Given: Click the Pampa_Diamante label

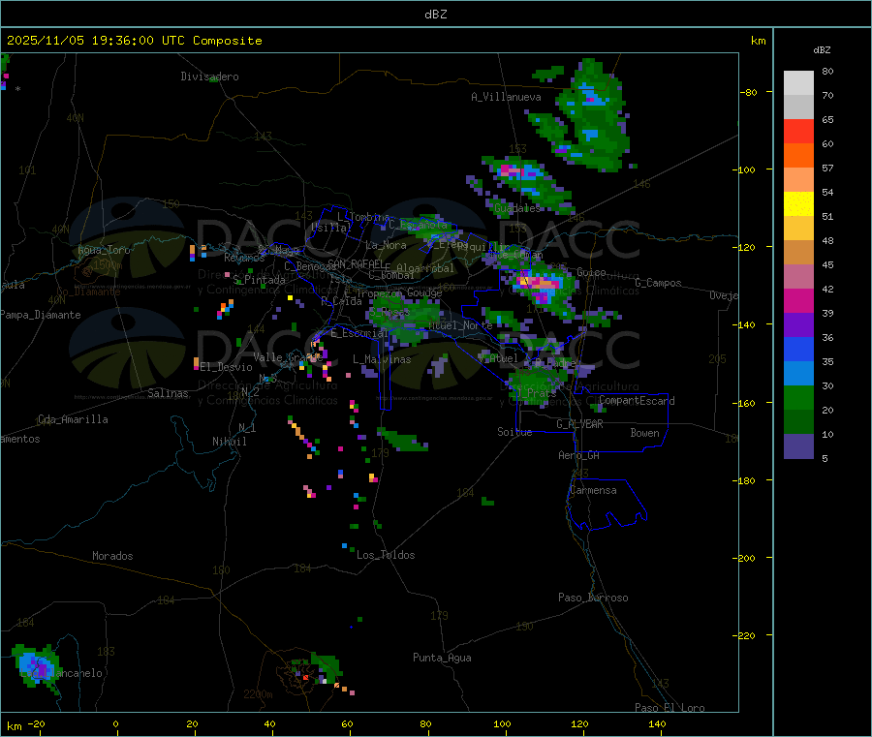Looking at the screenshot, I should tap(41, 315).
